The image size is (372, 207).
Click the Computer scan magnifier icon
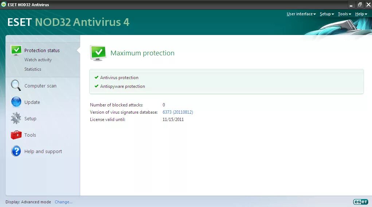[x=16, y=85]
